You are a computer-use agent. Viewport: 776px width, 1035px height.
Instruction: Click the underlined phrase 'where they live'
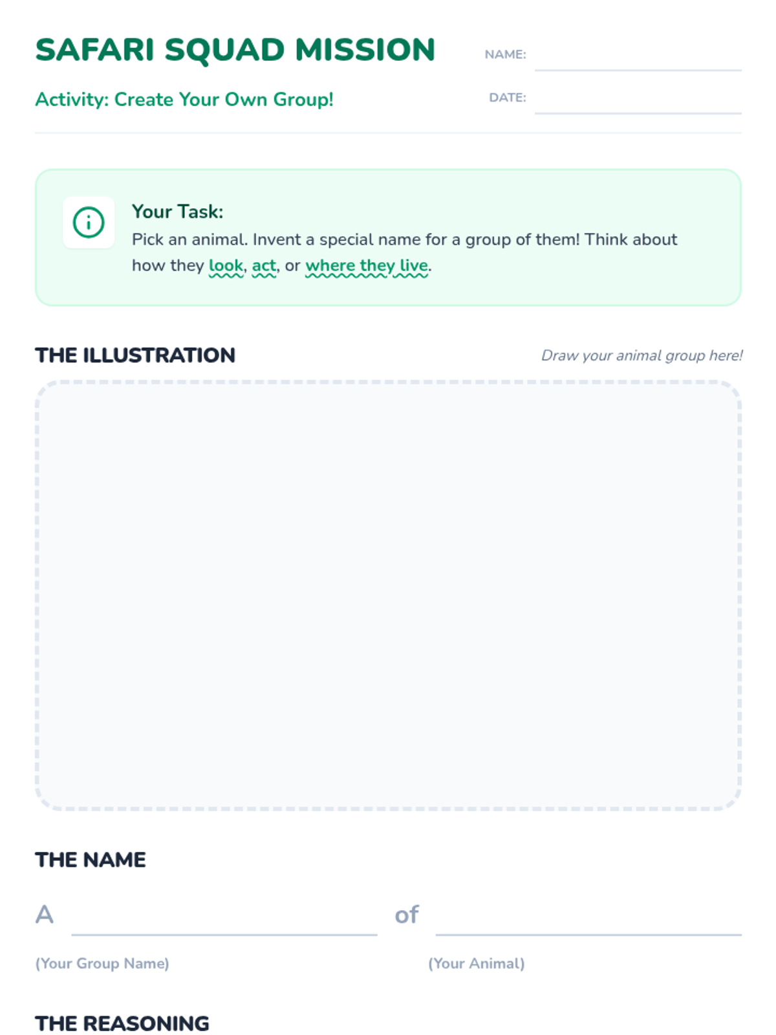(367, 265)
